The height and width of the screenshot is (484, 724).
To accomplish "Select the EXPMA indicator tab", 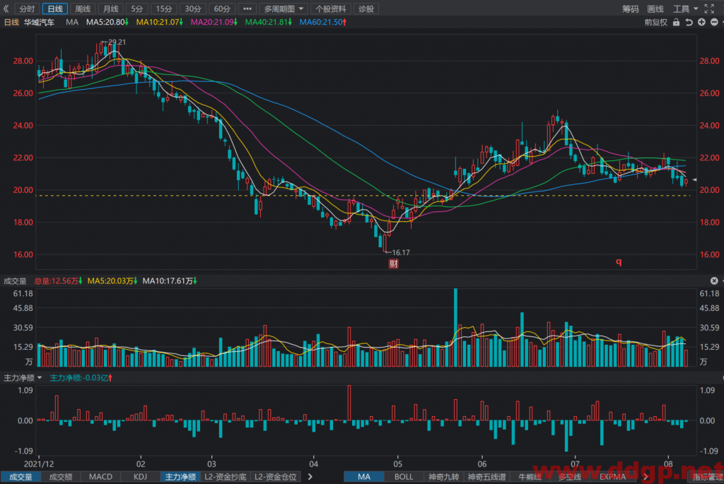I will tap(612, 477).
